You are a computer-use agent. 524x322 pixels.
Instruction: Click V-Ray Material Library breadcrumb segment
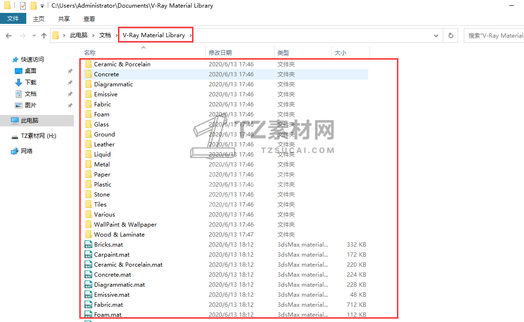point(154,35)
